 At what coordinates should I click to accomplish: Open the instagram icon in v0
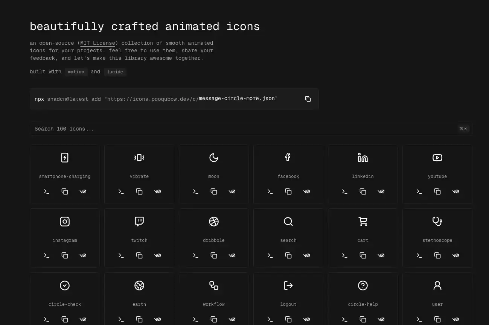(x=83, y=255)
